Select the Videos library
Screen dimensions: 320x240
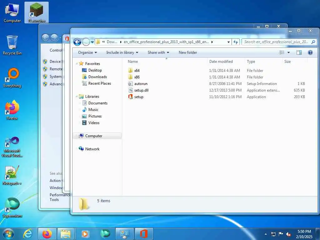pos(91,122)
